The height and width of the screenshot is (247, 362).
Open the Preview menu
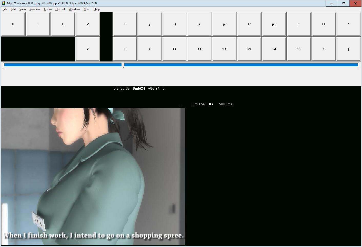coord(35,9)
